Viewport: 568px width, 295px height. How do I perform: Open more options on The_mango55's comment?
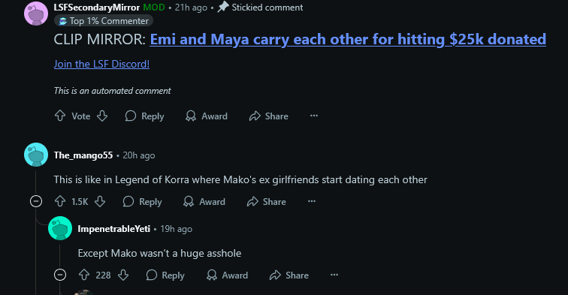click(312, 201)
